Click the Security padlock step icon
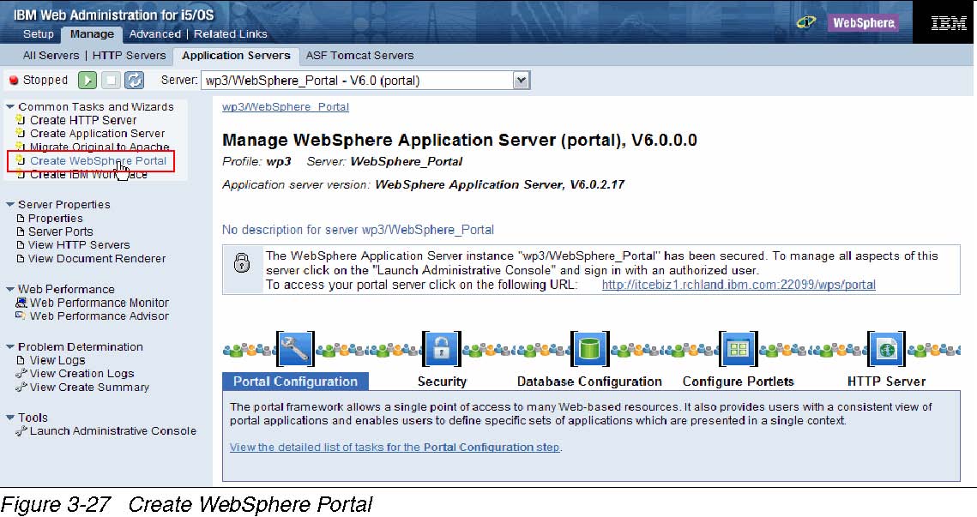Screen dimensions: 977x517 pyautogui.click(x=442, y=349)
